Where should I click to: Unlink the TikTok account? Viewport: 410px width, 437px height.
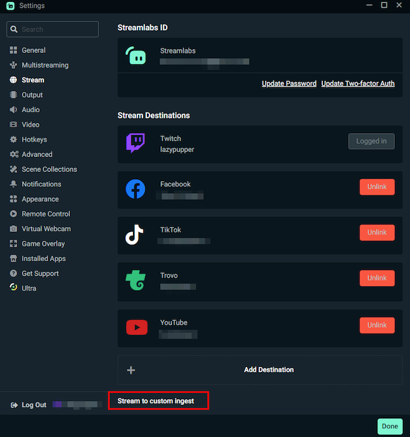pyautogui.click(x=377, y=233)
